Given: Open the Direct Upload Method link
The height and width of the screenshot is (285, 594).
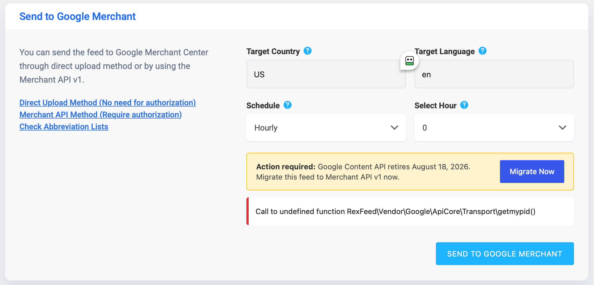Looking at the screenshot, I should [x=108, y=103].
